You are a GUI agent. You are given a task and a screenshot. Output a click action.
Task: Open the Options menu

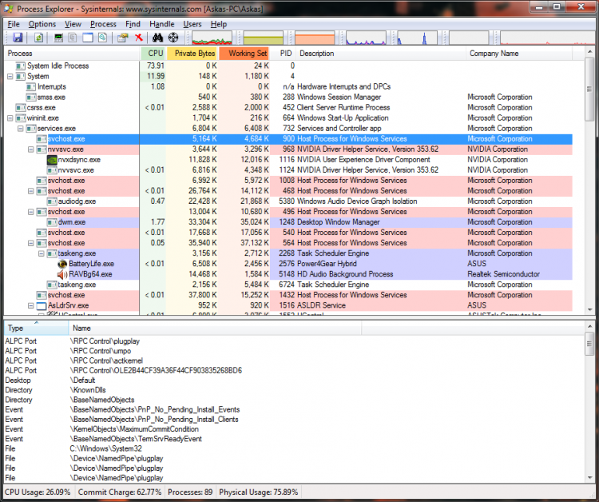pyautogui.click(x=42, y=24)
